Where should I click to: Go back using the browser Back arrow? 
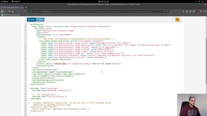tap(2, 12)
